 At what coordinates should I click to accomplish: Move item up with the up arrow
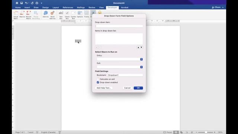pos(138,47)
